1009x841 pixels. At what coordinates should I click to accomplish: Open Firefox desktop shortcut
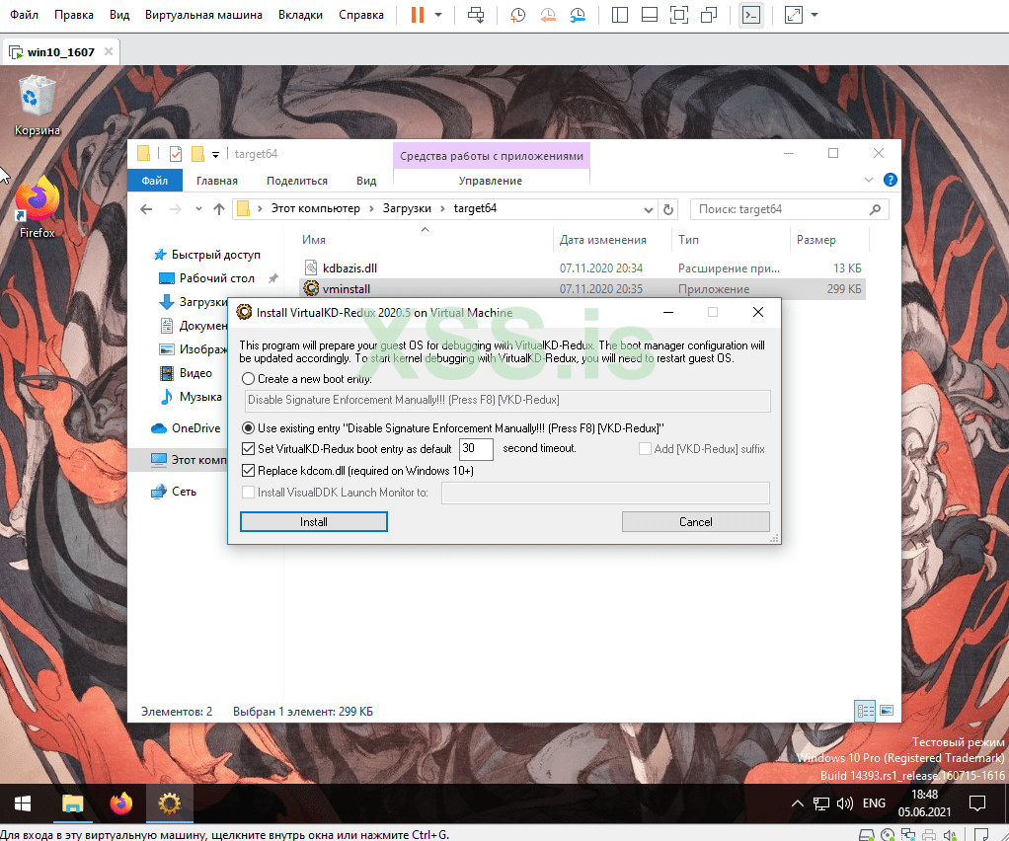pos(37,207)
